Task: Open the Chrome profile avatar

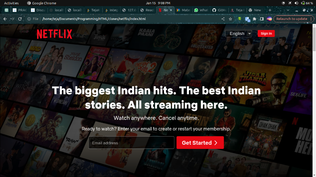Action: [269, 19]
